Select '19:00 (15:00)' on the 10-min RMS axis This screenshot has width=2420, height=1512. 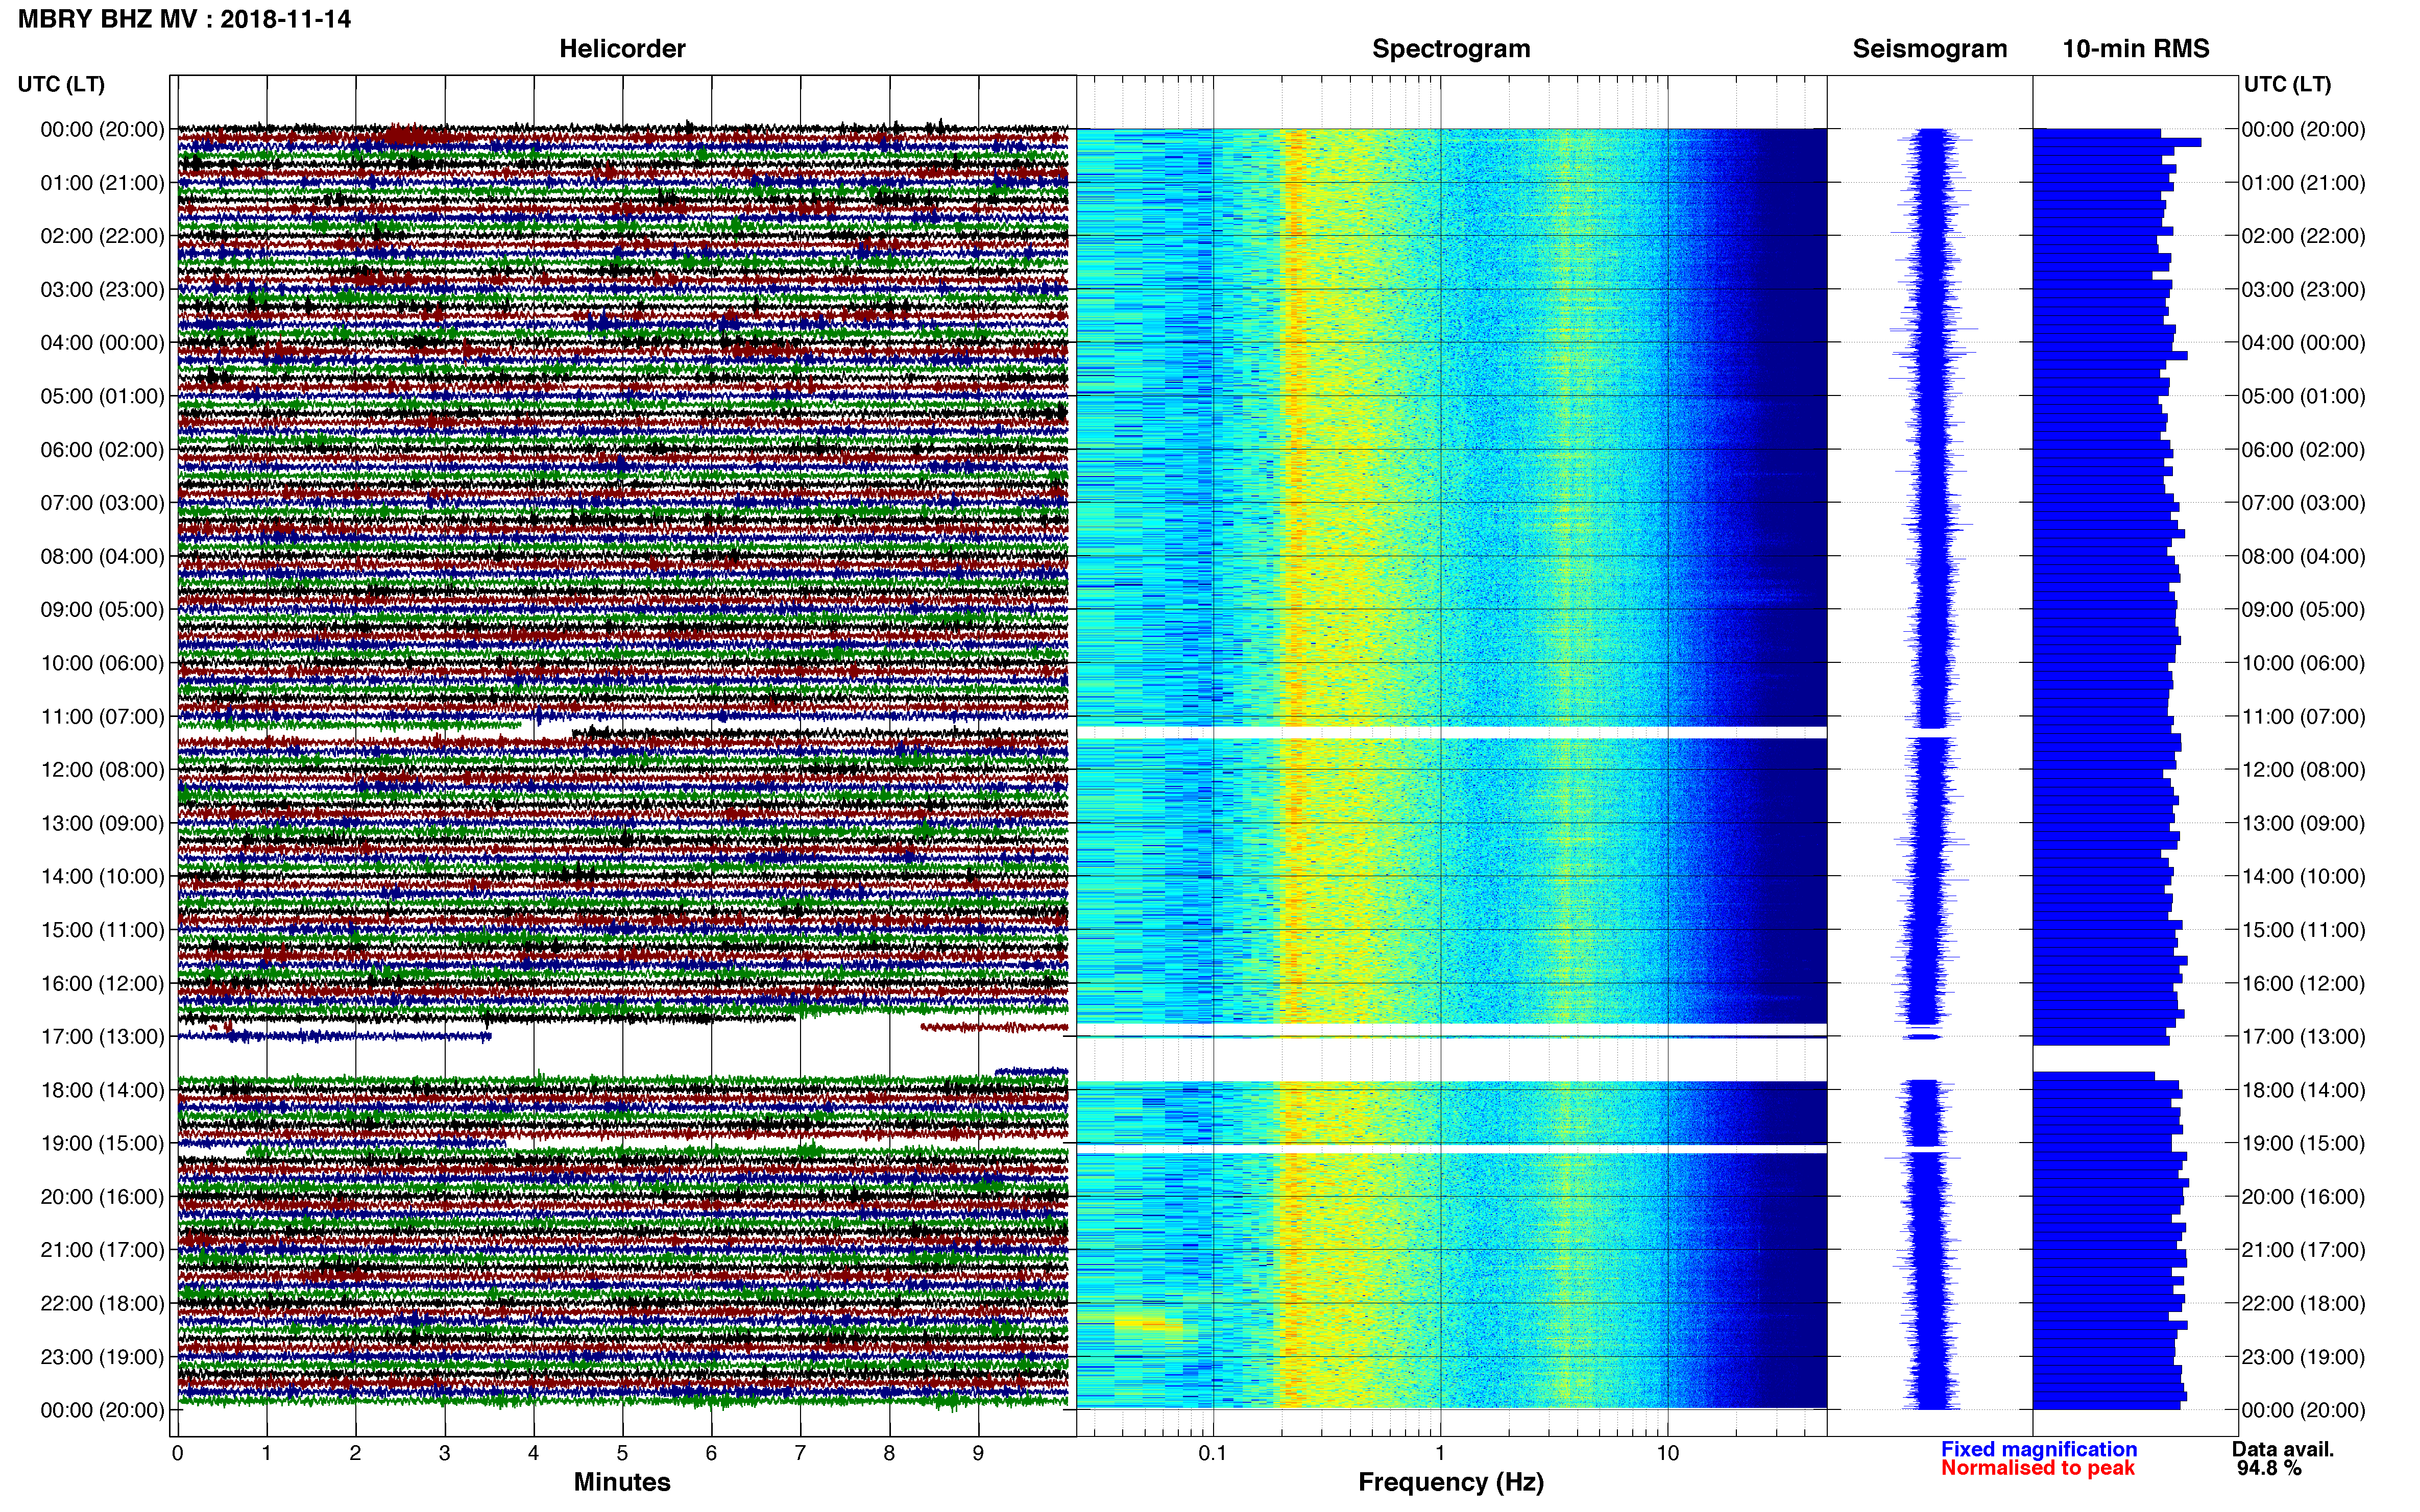click(x=2304, y=1143)
